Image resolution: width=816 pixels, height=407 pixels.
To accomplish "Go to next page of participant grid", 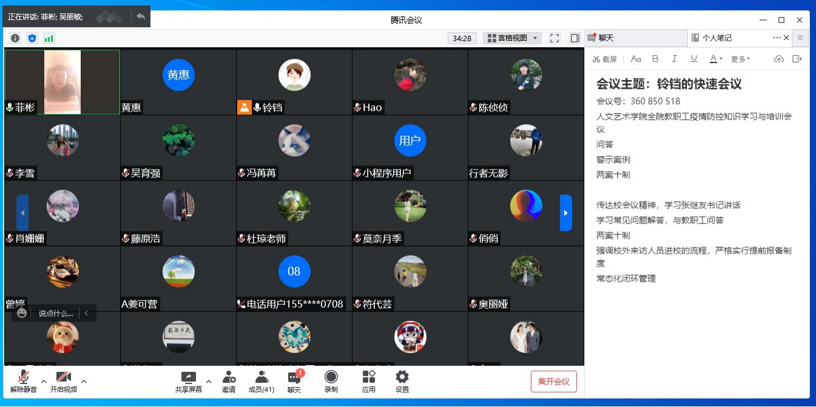I will [565, 213].
